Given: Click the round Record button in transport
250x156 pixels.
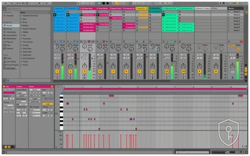Looking at the screenshot, I should click(107, 3).
